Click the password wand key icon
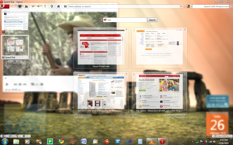The width and height of the screenshot is (233, 145). (x=45, y=7)
